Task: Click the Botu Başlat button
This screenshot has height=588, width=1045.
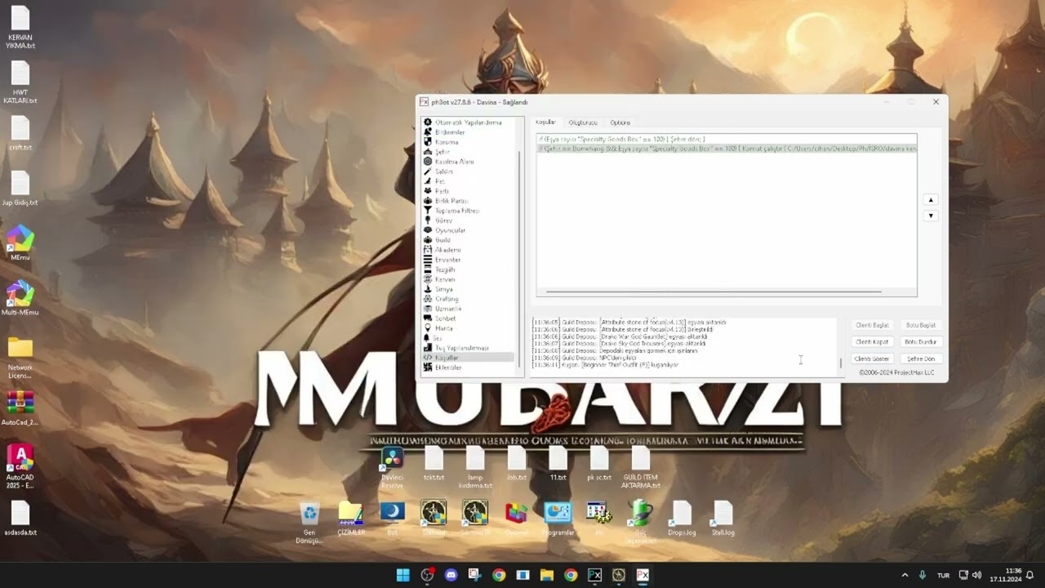Action: point(921,325)
